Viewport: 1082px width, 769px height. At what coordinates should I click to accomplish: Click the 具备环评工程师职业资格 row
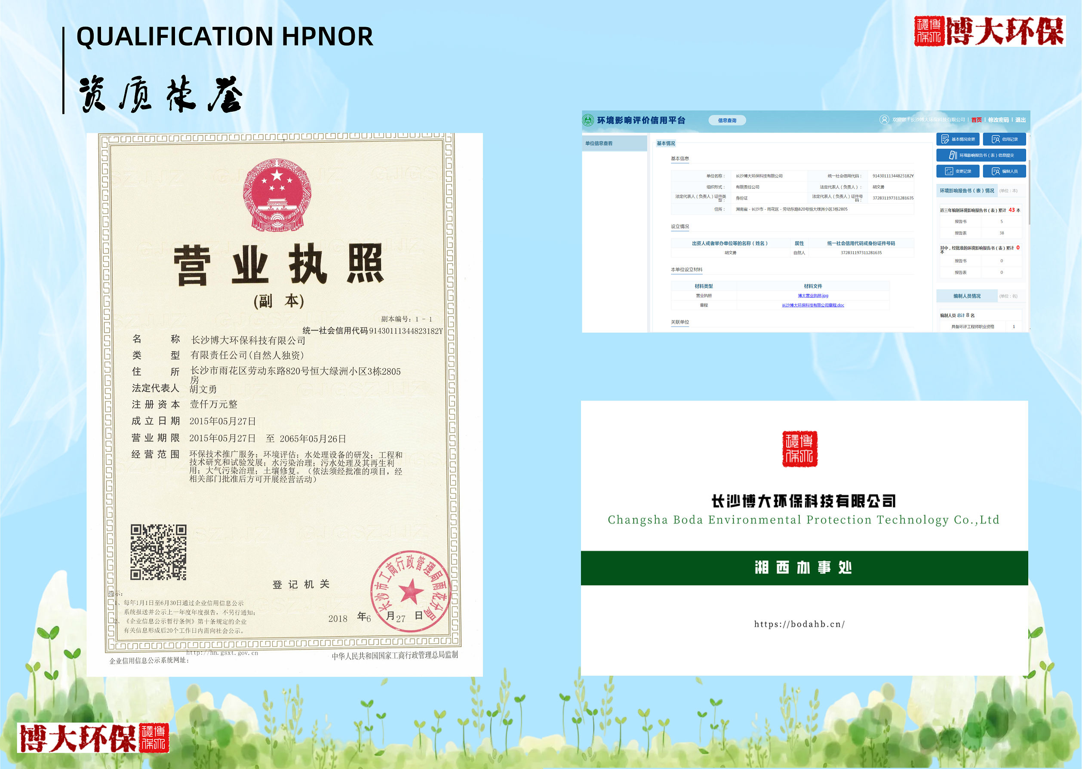[x=981, y=327]
